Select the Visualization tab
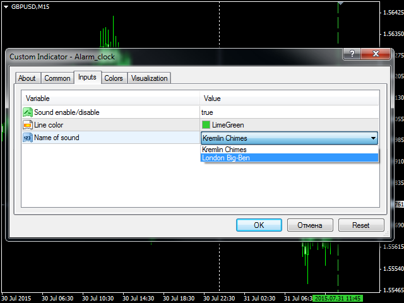 pos(150,78)
